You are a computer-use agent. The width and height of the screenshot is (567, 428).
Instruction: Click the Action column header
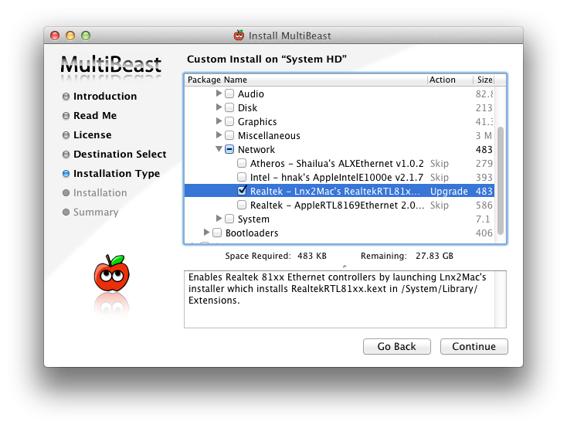450,80
